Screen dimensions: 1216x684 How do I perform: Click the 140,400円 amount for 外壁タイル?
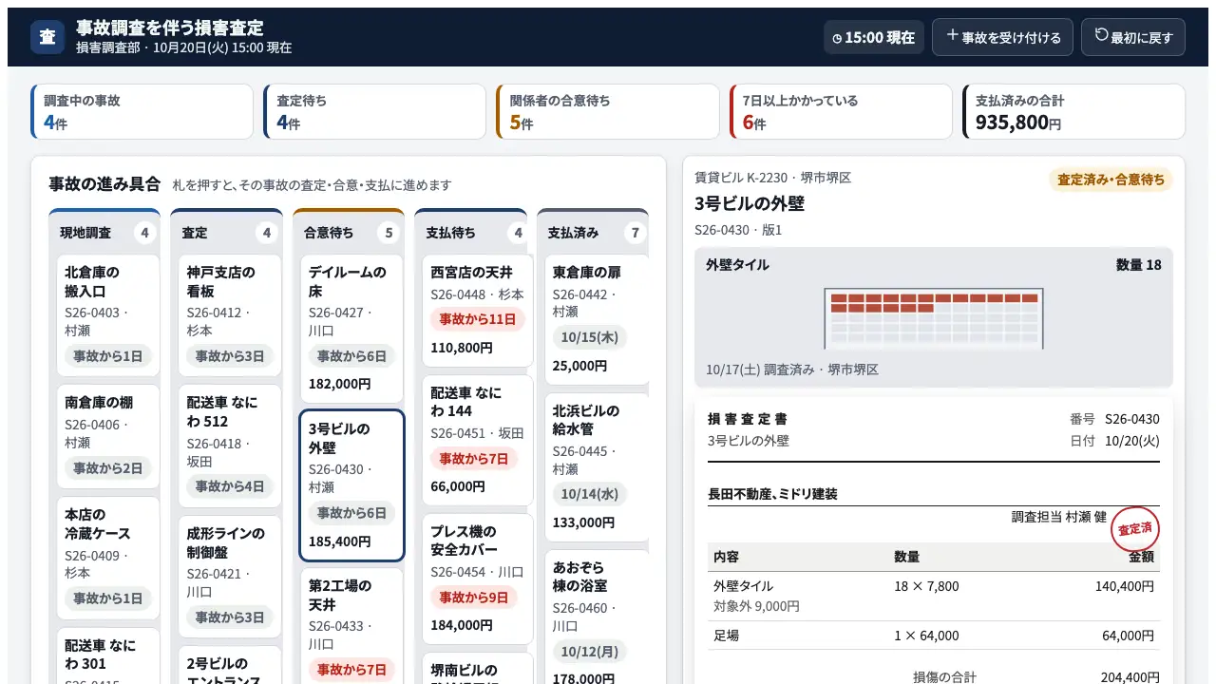pos(1125,586)
